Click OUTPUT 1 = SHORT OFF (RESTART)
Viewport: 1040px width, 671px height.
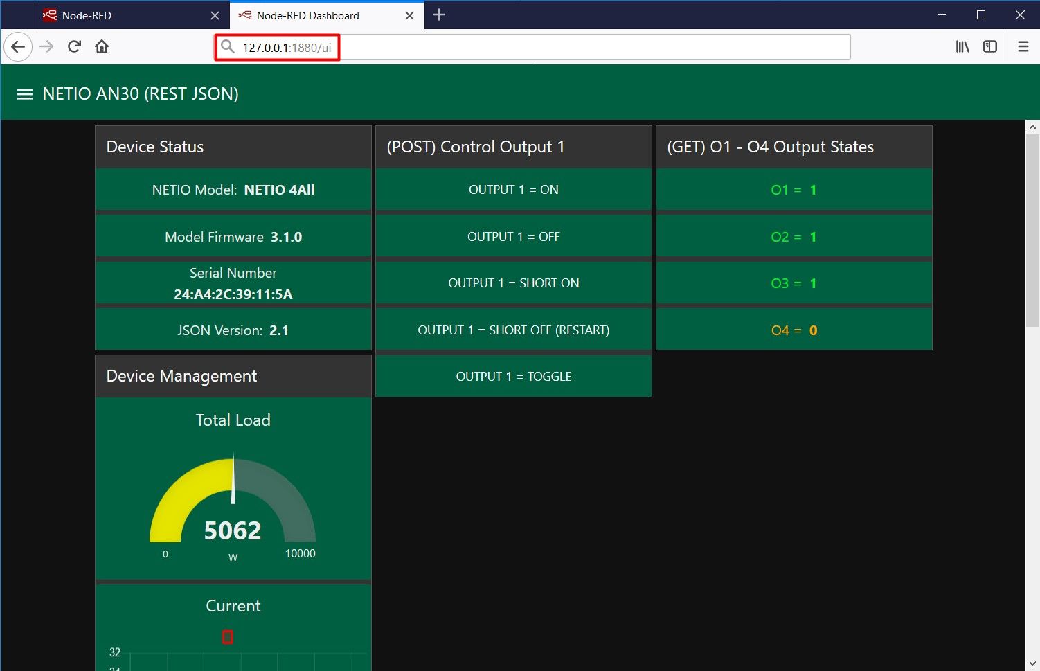point(513,330)
